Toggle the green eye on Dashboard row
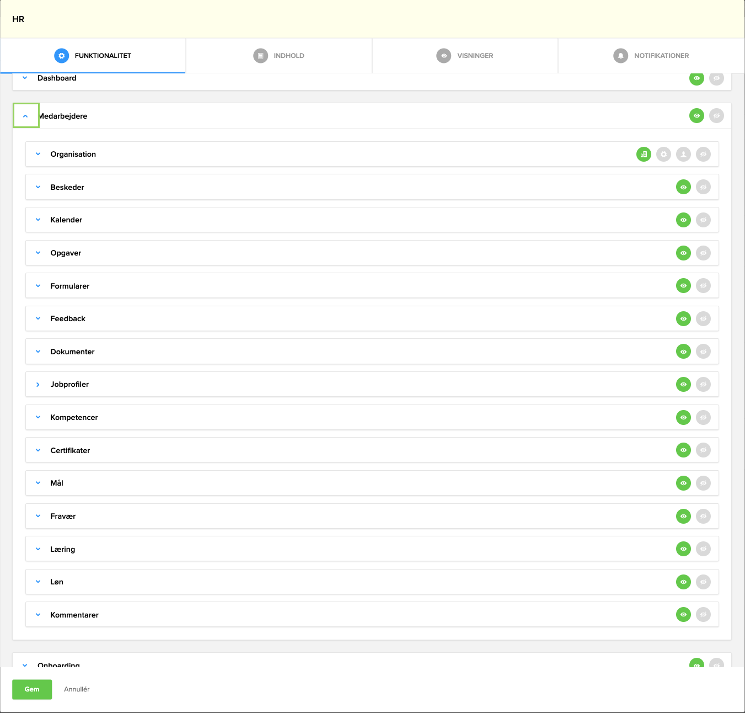745x713 pixels. (x=696, y=78)
